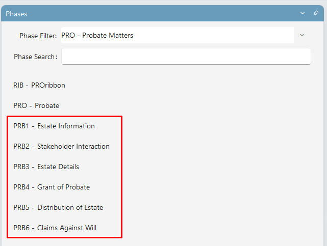Click the Phase Search label

click(x=35, y=57)
